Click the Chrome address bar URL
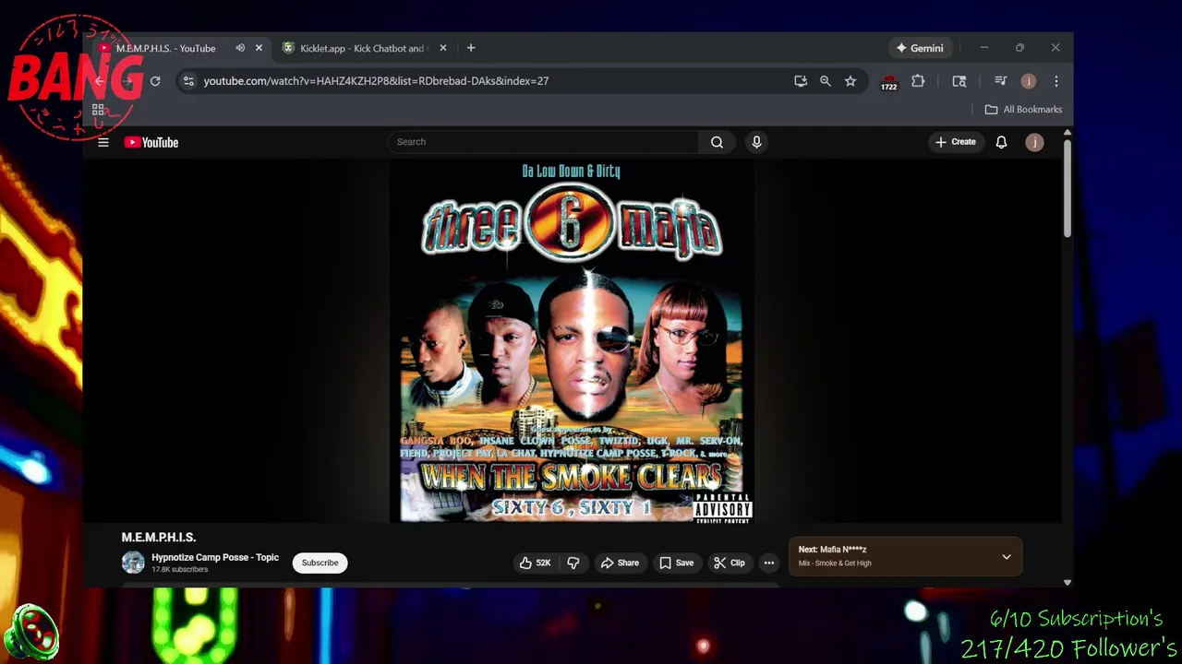The height and width of the screenshot is (664, 1182). click(376, 81)
